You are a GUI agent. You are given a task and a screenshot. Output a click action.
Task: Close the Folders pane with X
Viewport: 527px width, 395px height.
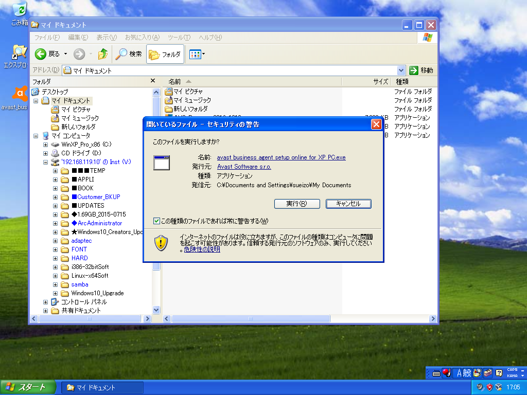[153, 81]
